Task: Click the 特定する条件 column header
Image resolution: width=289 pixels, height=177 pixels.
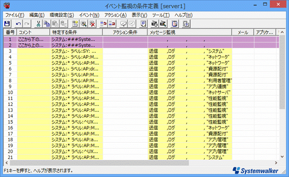Action: tap(76, 32)
